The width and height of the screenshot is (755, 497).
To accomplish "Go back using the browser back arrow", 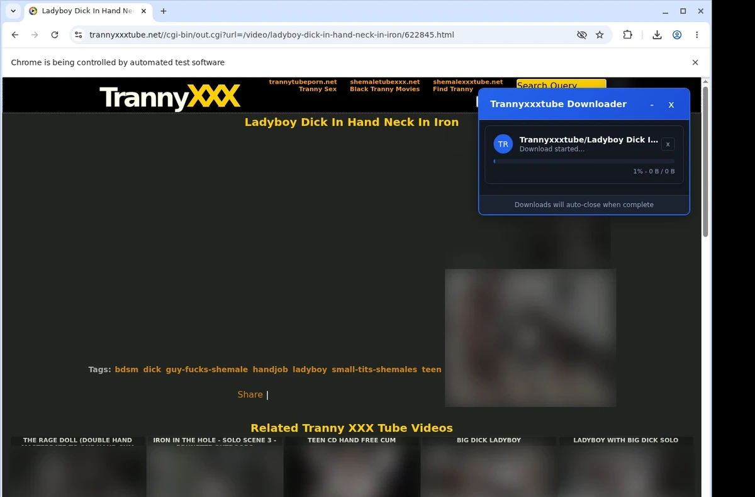I will [x=15, y=35].
